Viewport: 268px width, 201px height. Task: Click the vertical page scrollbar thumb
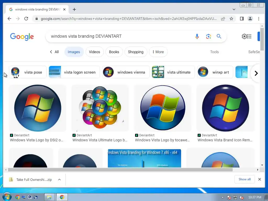(262, 39)
